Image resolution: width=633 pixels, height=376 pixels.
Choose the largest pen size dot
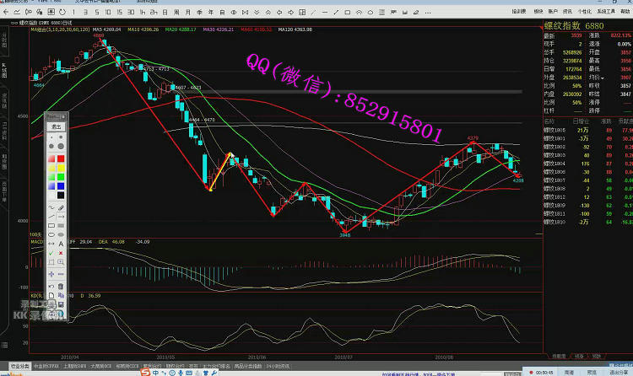tap(61, 145)
